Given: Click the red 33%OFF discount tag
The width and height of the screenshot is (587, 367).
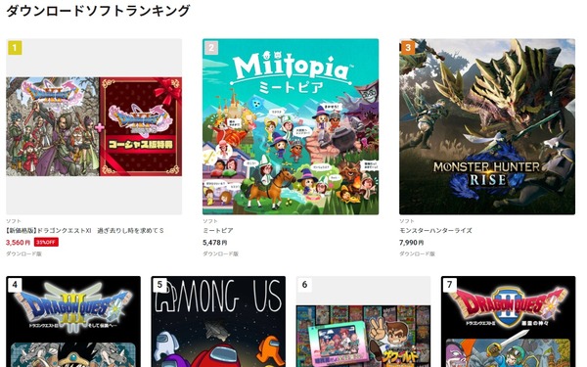Looking at the screenshot, I should point(46,243).
